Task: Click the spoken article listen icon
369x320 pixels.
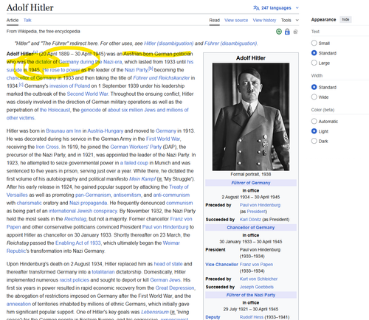Action: click(x=295, y=32)
